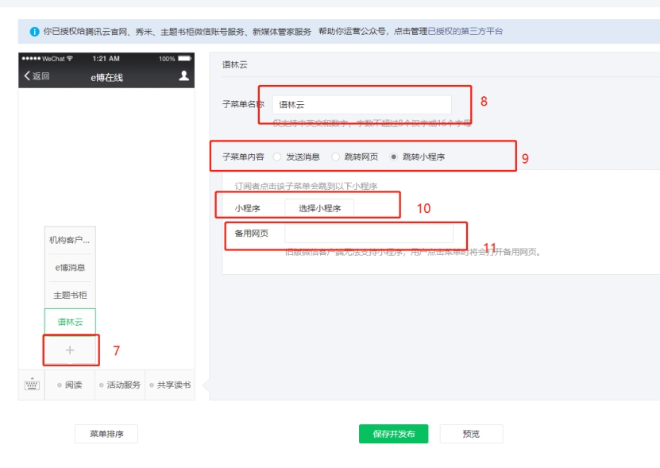
Task: Click the plus icon to add submenu
Action: tap(70, 350)
